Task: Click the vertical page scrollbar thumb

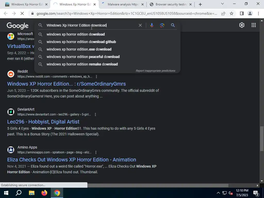Action: pyautogui.click(x=262, y=138)
